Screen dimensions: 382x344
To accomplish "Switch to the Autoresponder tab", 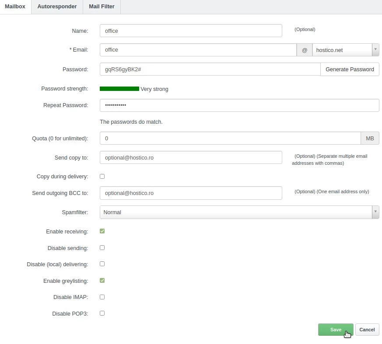I will 57,7.
